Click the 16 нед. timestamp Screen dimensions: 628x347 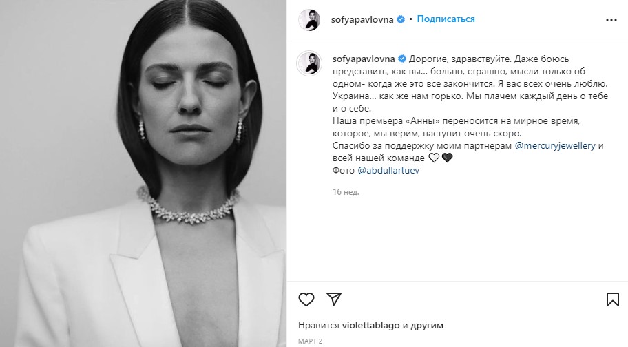[x=346, y=192]
